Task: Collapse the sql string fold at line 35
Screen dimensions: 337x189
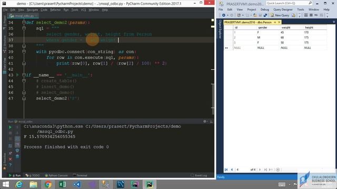Action: (x=24, y=28)
